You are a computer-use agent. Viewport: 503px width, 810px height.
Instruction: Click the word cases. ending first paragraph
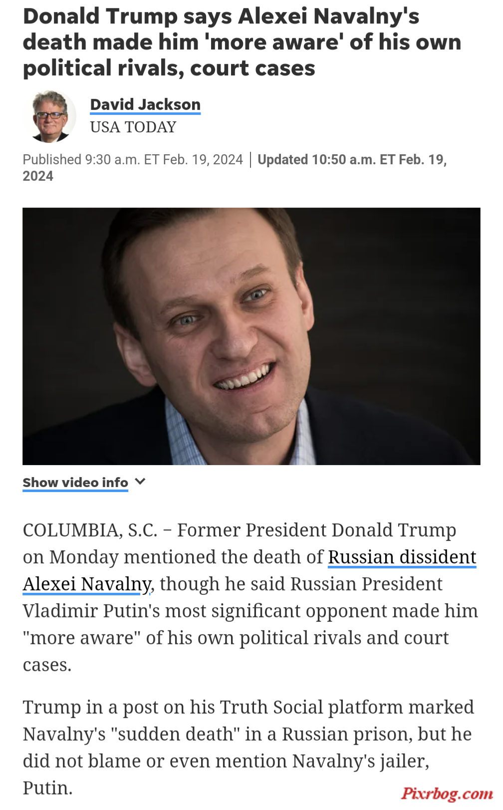coord(47,665)
